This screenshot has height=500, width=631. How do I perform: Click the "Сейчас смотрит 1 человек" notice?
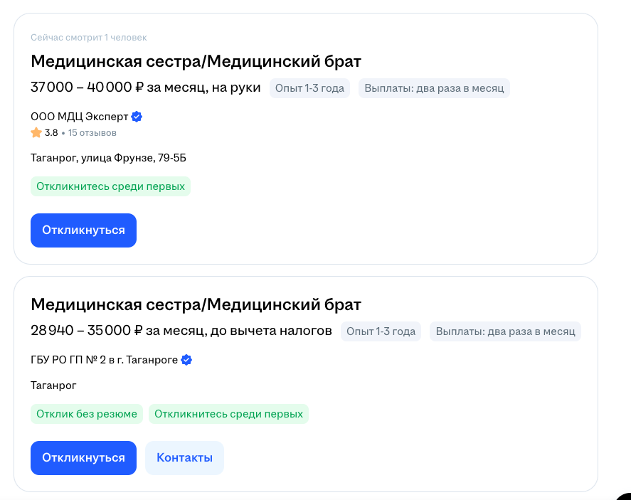(x=88, y=38)
